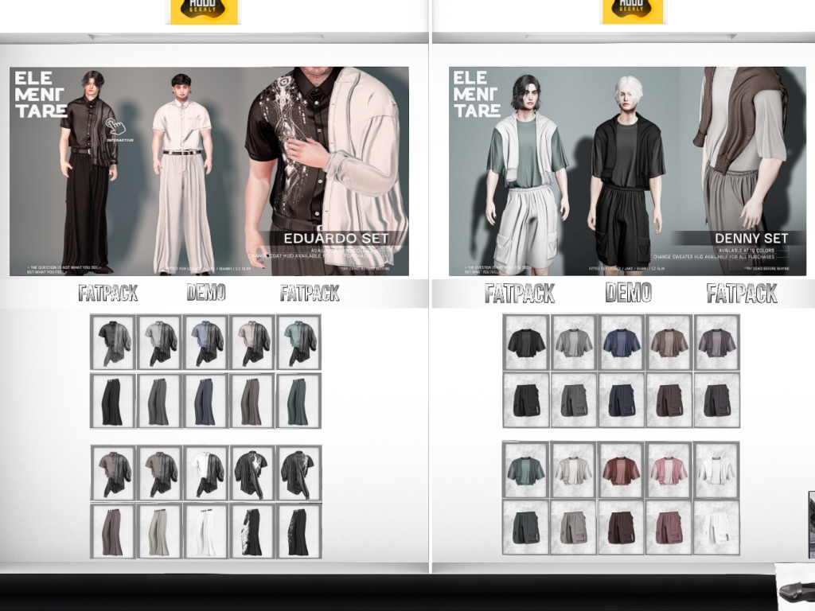Select the blue Eduardo shirt swatch
This screenshot has width=815, height=611.
(206, 341)
